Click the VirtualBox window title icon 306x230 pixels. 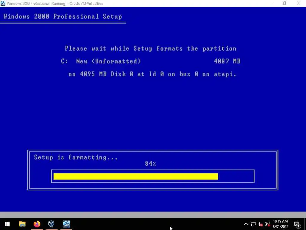(x=3, y=3)
